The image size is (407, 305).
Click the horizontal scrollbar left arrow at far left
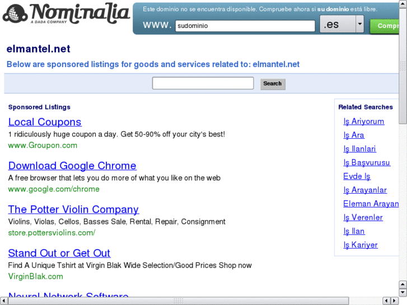point(4,301)
